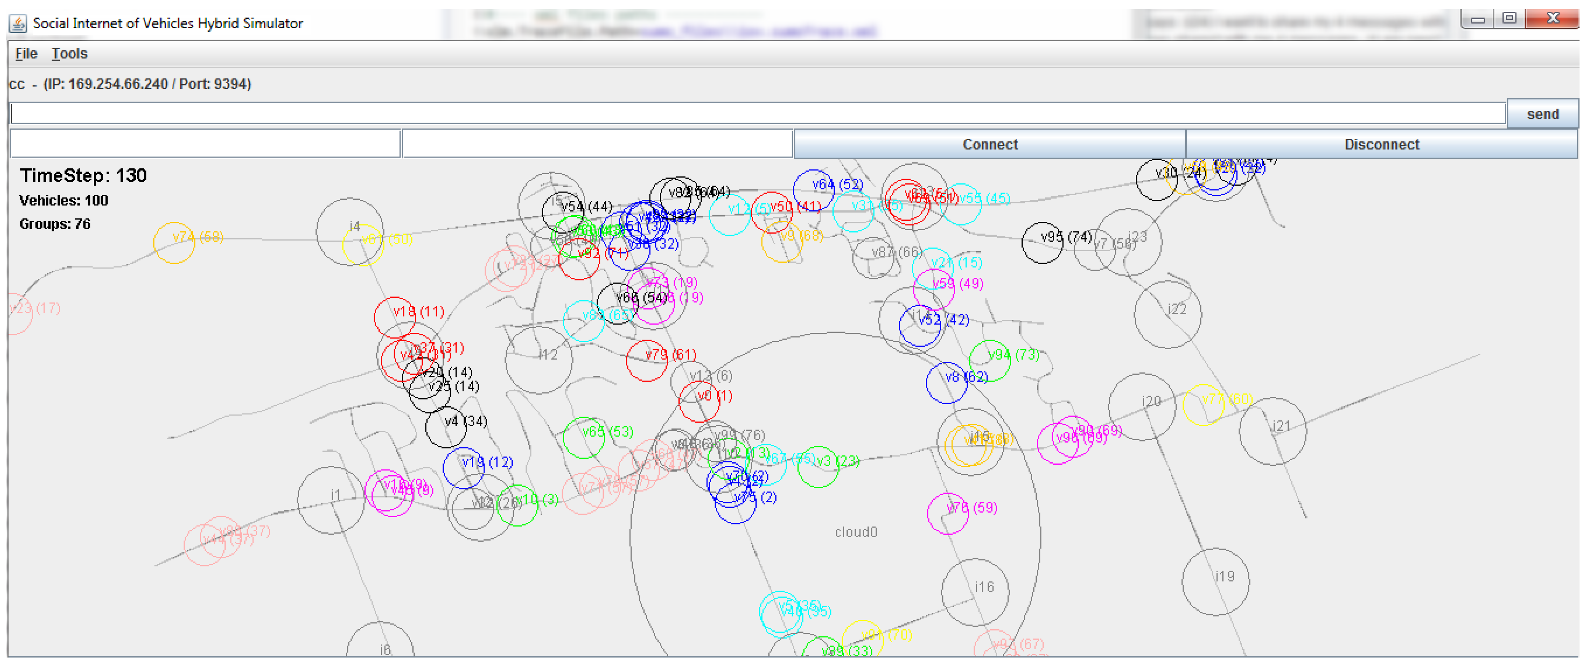Select vehicle node v9 (68)
Screen dimensions: 1586x664
(783, 241)
